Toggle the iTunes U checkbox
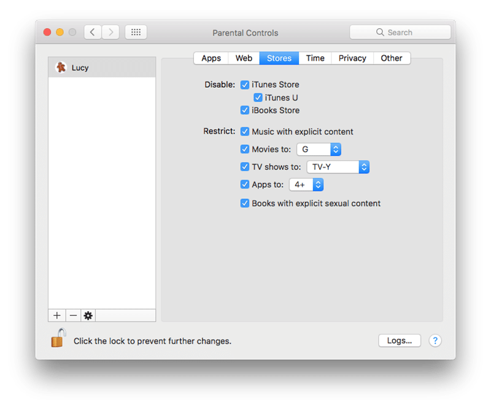Screen dimensions: 491x410 (258, 98)
